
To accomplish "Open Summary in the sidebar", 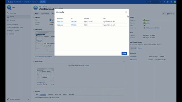I will pyautogui.click(x=13, y=13).
